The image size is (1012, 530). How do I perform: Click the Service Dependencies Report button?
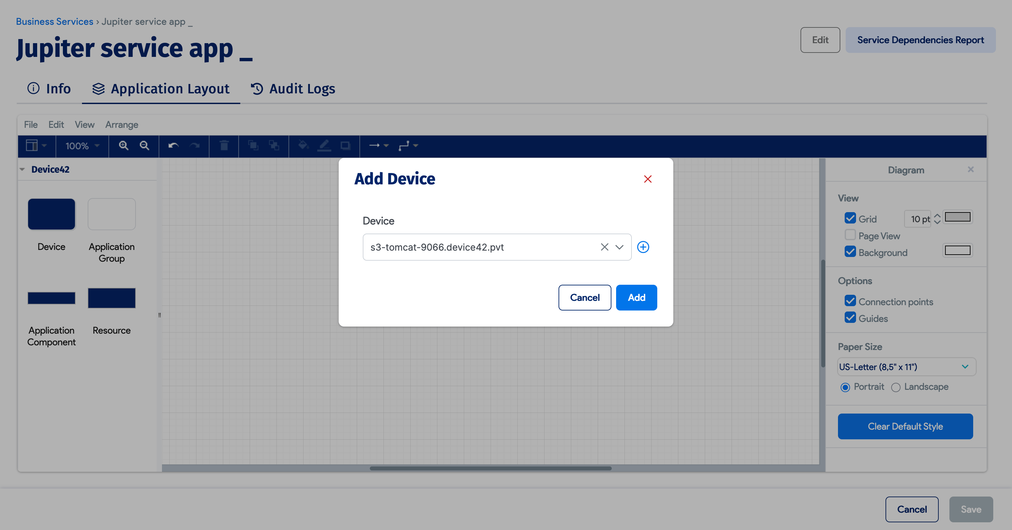(x=920, y=40)
